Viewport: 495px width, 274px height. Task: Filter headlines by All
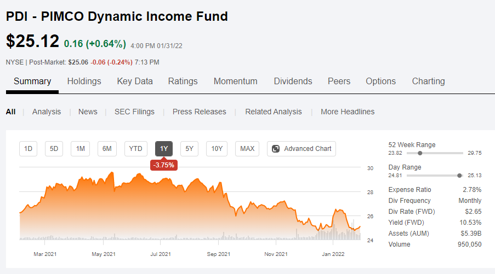(x=11, y=112)
